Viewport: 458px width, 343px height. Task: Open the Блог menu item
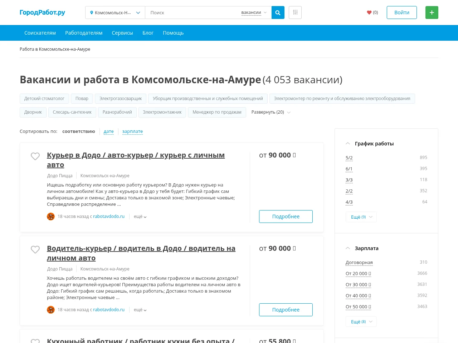click(x=148, y=33)
